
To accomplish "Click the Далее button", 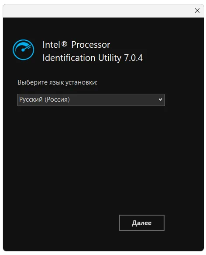I will pyautogui.click(x=142, y=223).
